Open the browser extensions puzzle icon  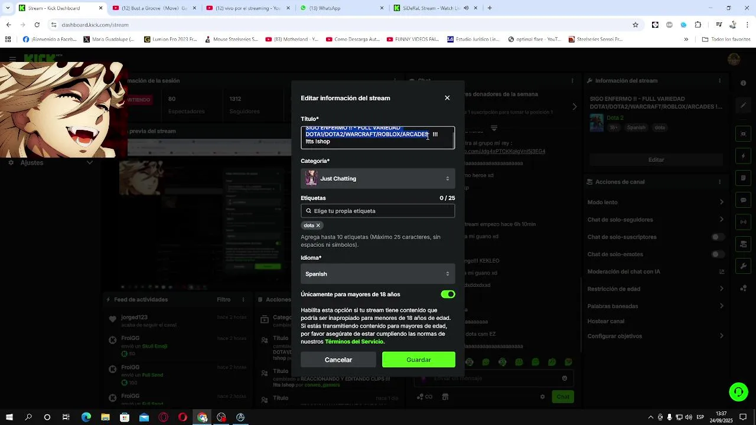point(698,25)
